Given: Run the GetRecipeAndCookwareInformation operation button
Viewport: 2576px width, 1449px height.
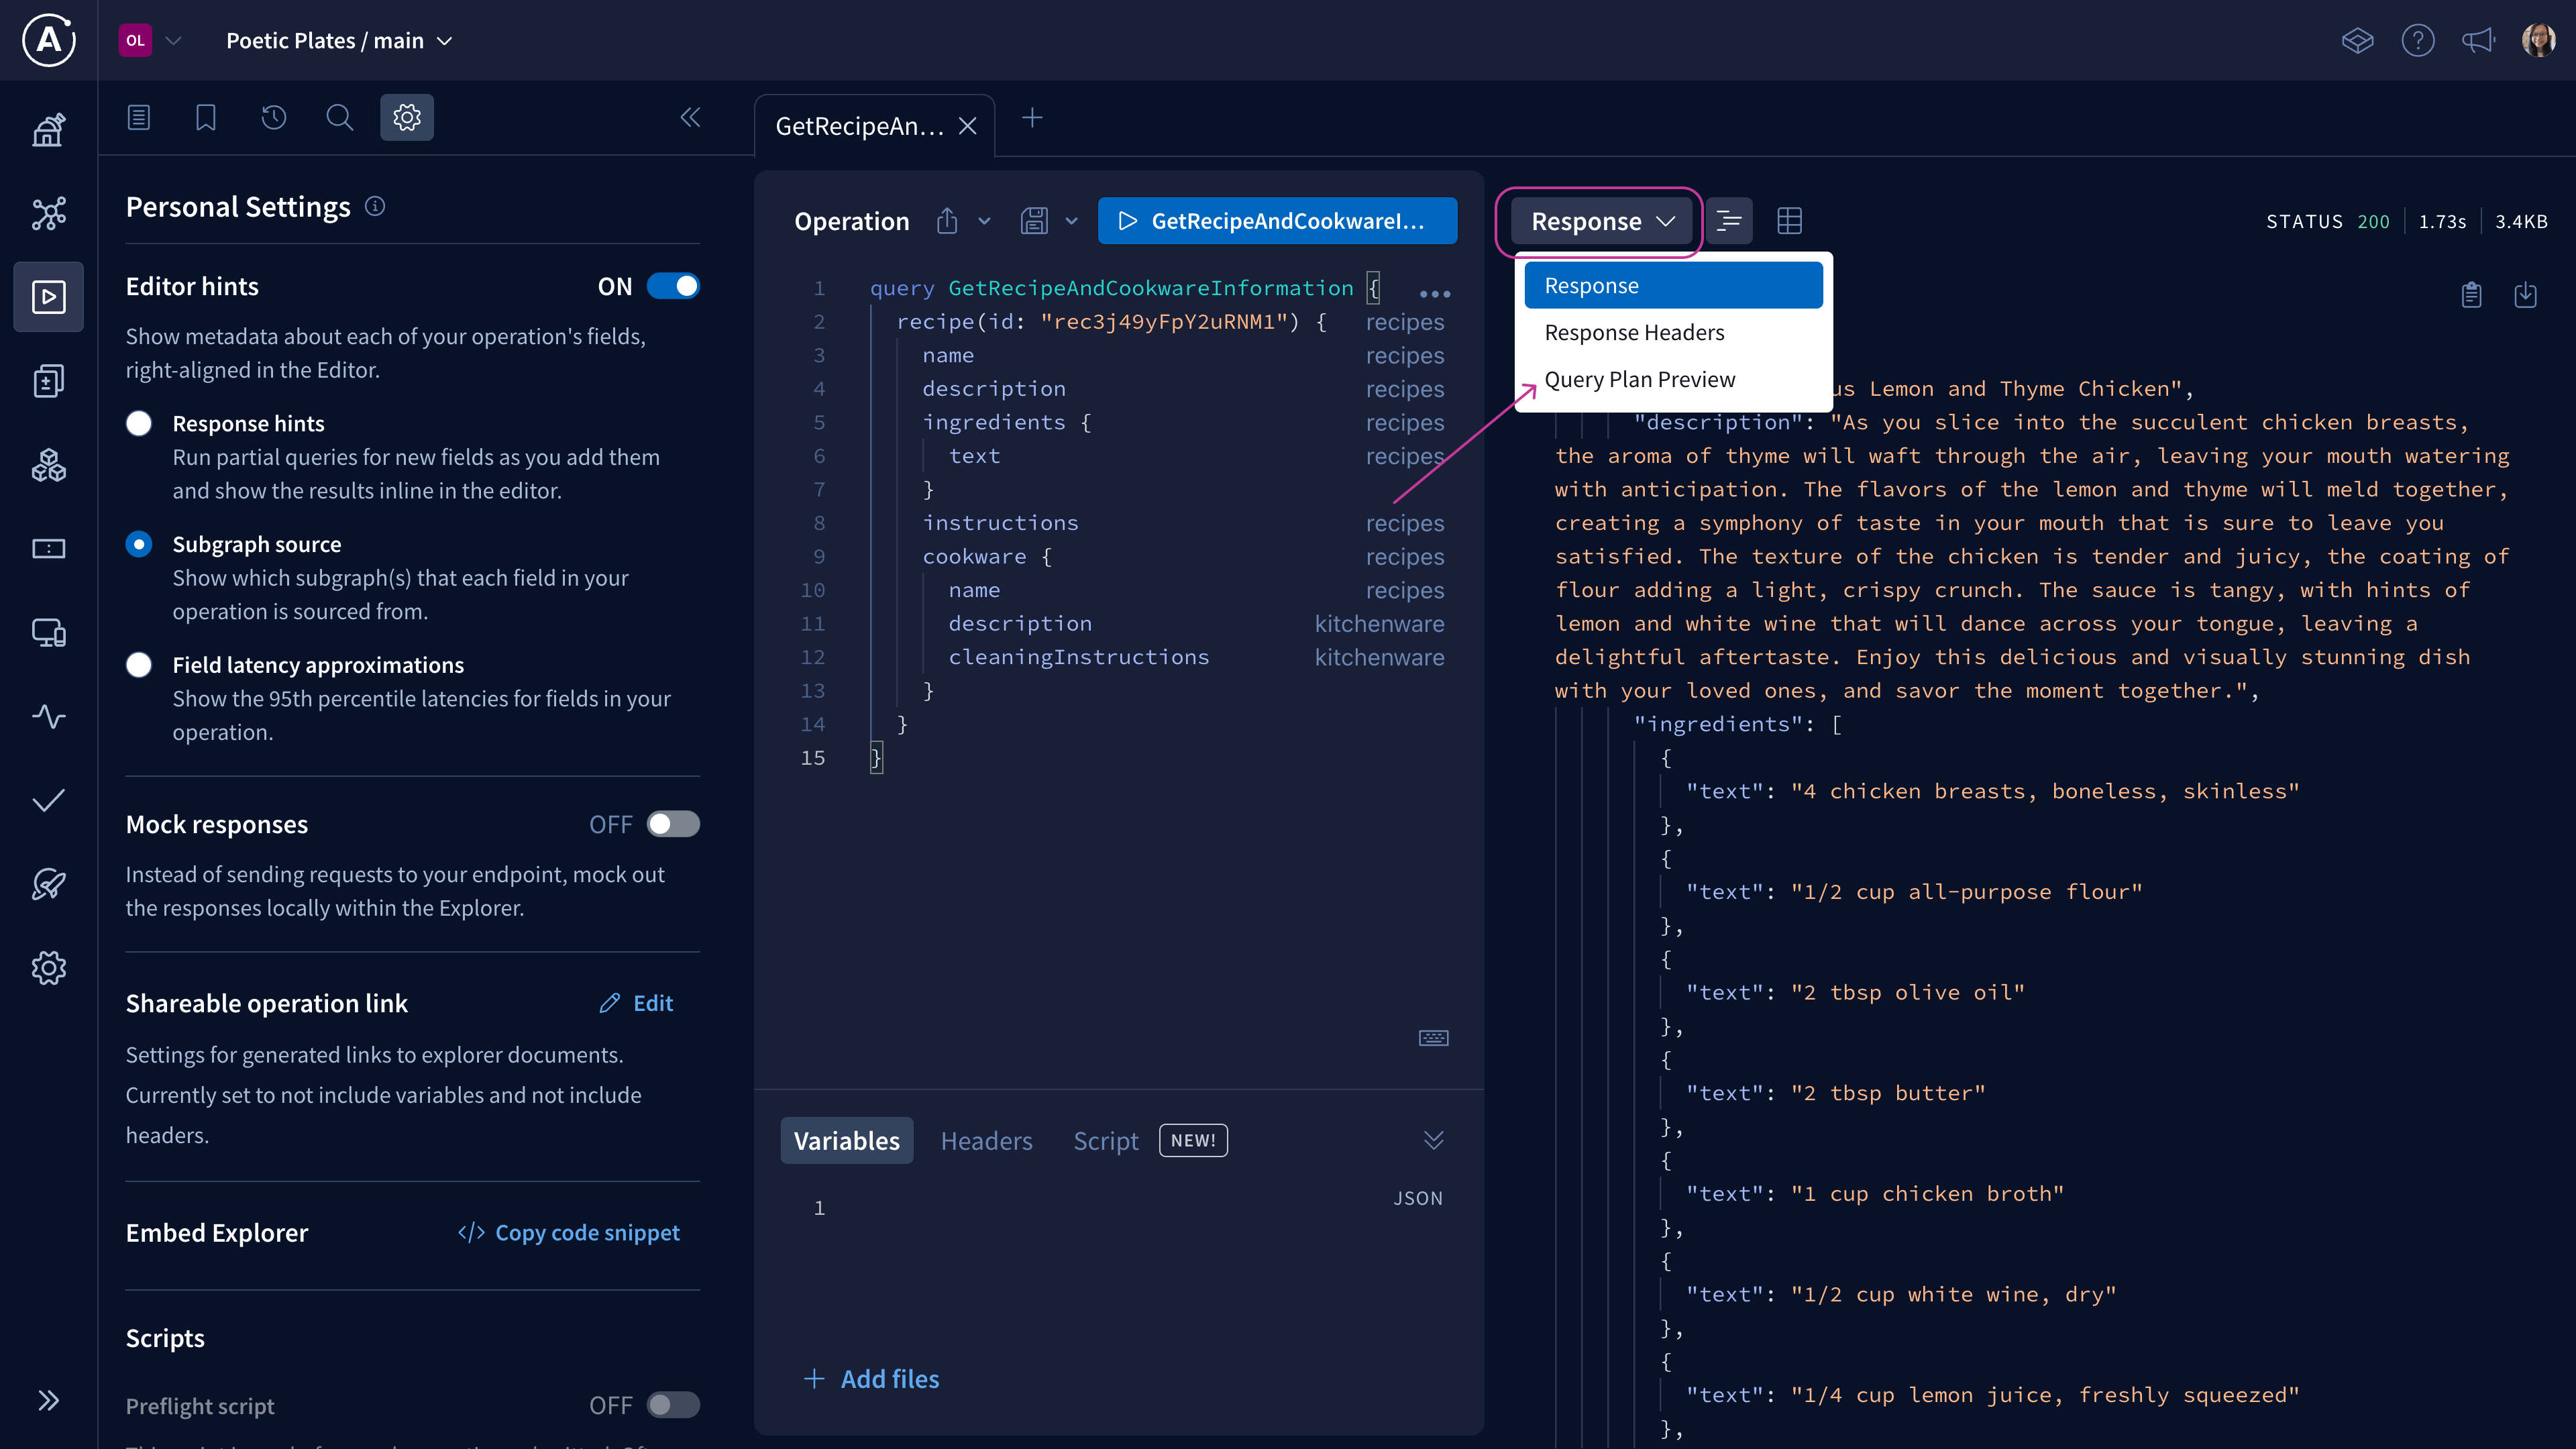Looking at the screenshot, I should 1277,221.
